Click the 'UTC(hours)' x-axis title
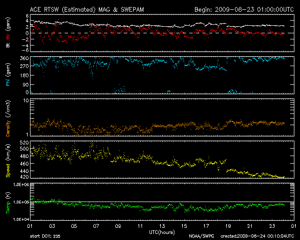Viewport: 300px width, 240px height. coord(162,232)
